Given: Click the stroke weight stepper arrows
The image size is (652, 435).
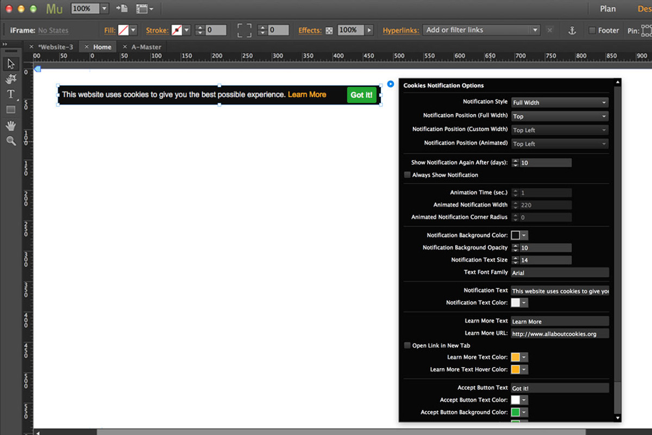Looking at the screenshot, I should coord(200,30).
